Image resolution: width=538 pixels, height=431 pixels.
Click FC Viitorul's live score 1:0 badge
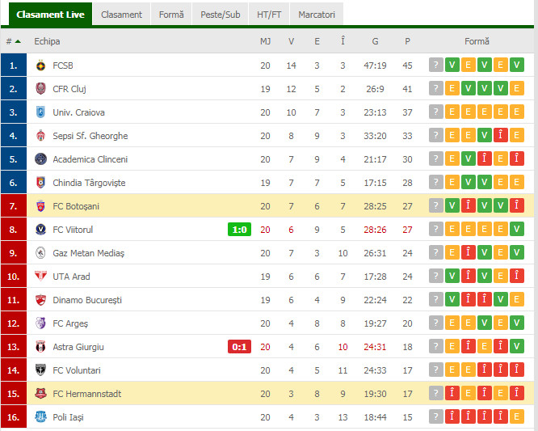coord(239,230)
